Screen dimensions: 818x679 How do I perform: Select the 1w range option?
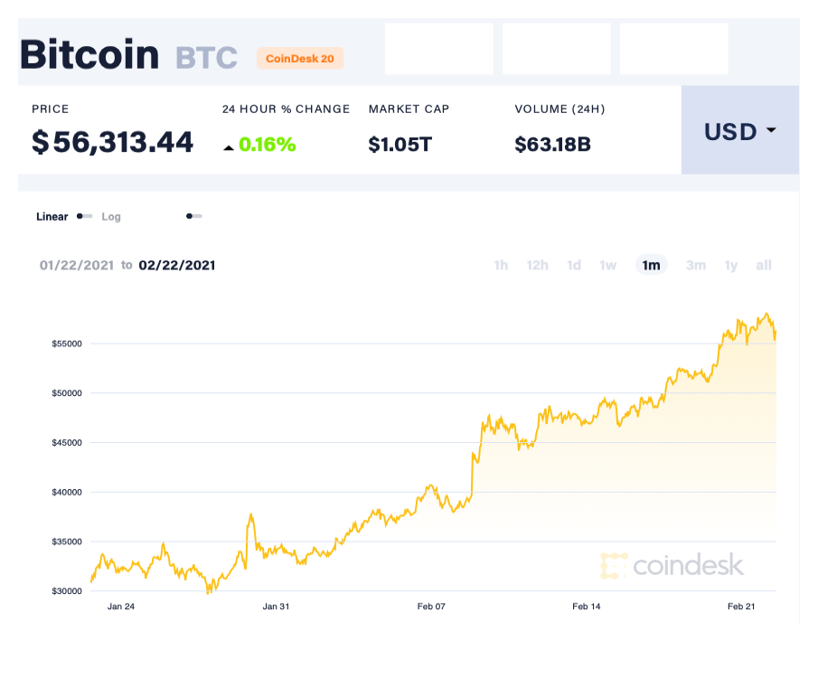608,265
